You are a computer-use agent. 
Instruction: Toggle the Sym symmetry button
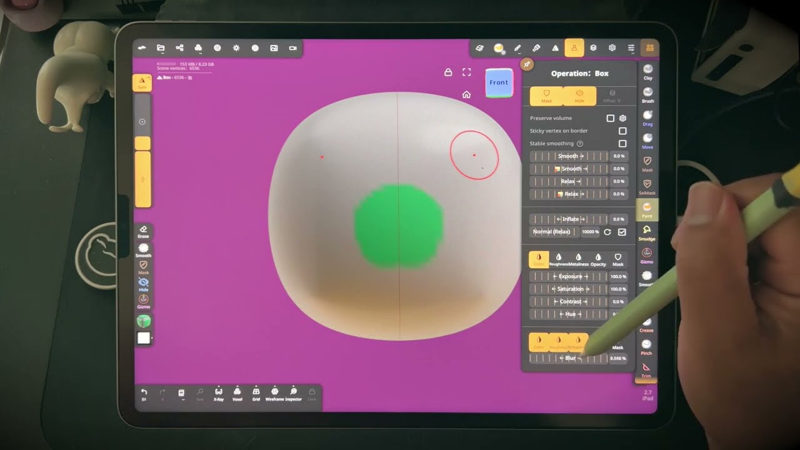tap(142, 82)
